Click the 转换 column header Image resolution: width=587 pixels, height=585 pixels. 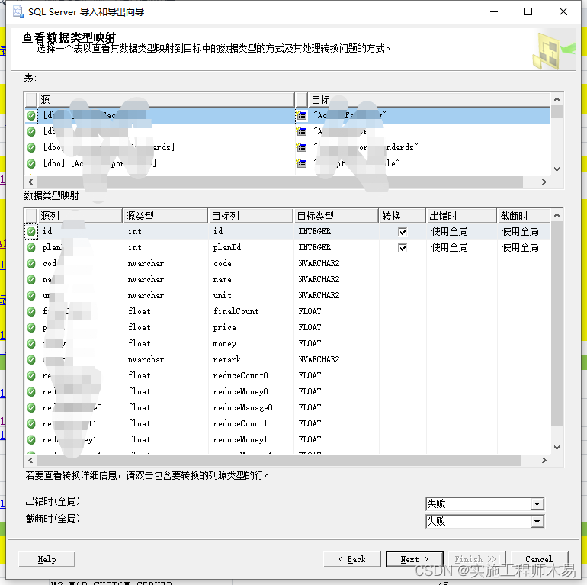pos(403,216)
